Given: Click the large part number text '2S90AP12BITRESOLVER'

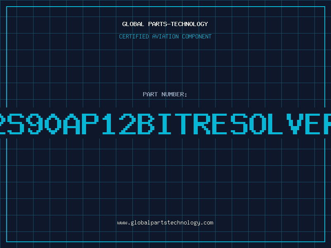Looking at the screenshot, I should pyautogui.click(x=165, y=124).
